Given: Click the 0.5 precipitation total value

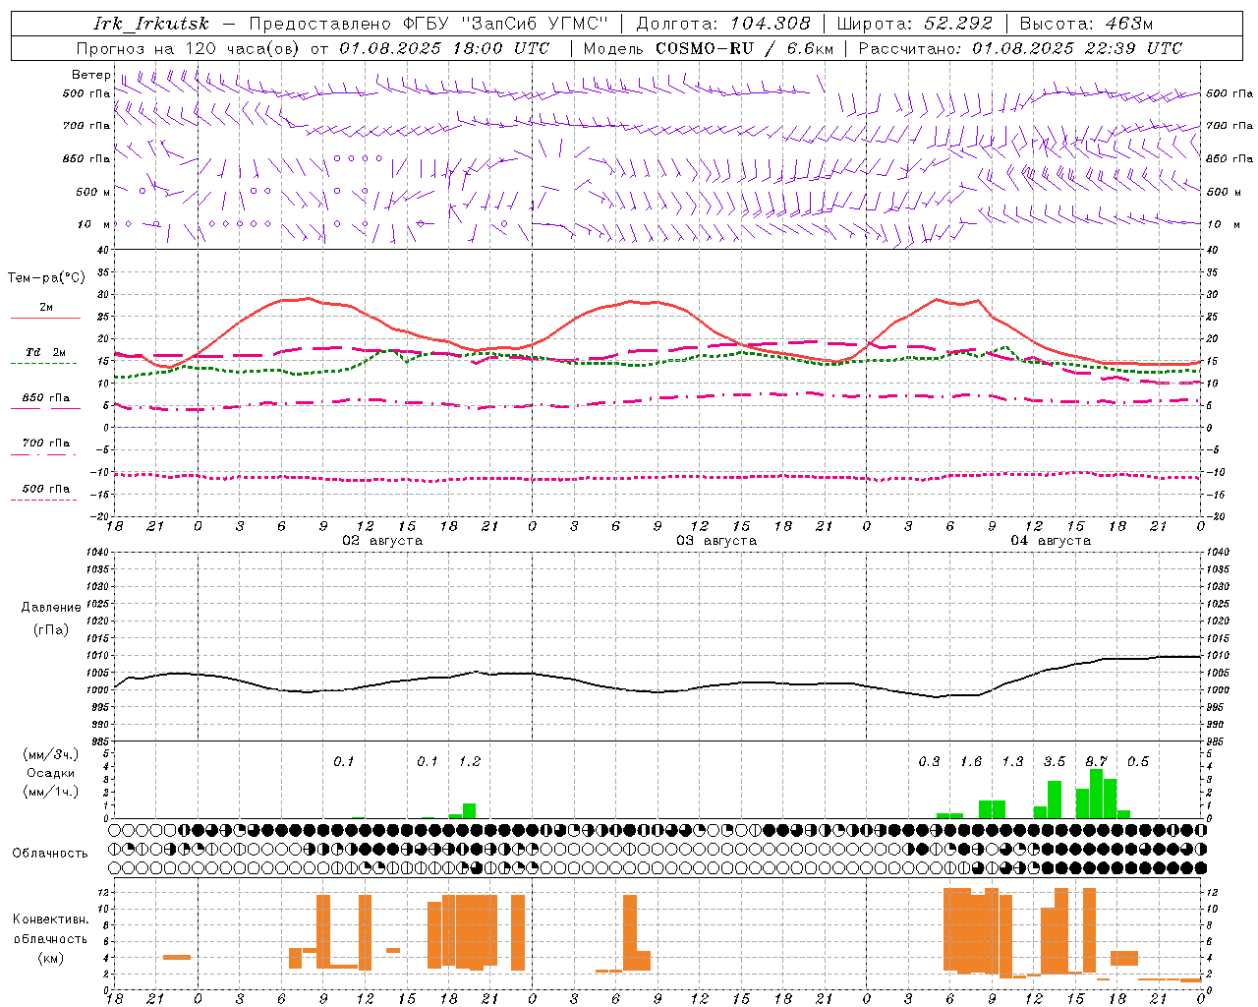Looking at the screenshot, I should click(x=1138, y=762).
